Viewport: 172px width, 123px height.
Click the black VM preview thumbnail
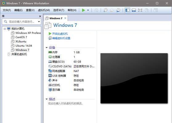[134, 78]
